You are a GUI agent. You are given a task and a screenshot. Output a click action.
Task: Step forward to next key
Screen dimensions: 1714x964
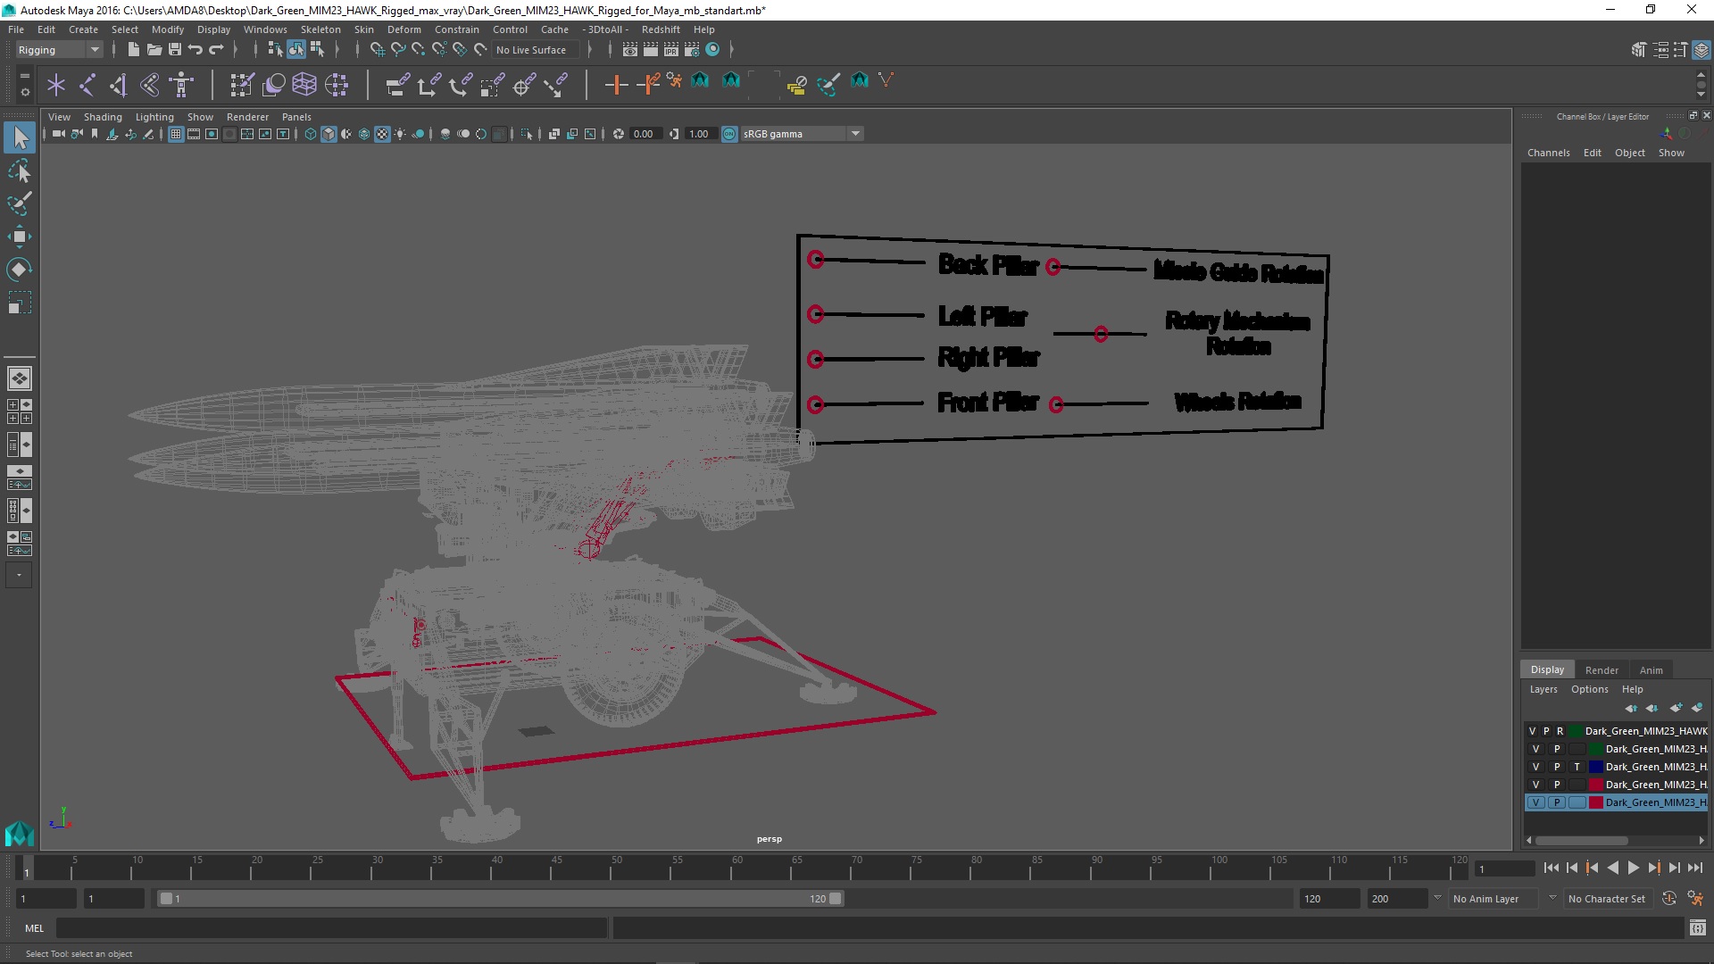tap(1654, 868)
